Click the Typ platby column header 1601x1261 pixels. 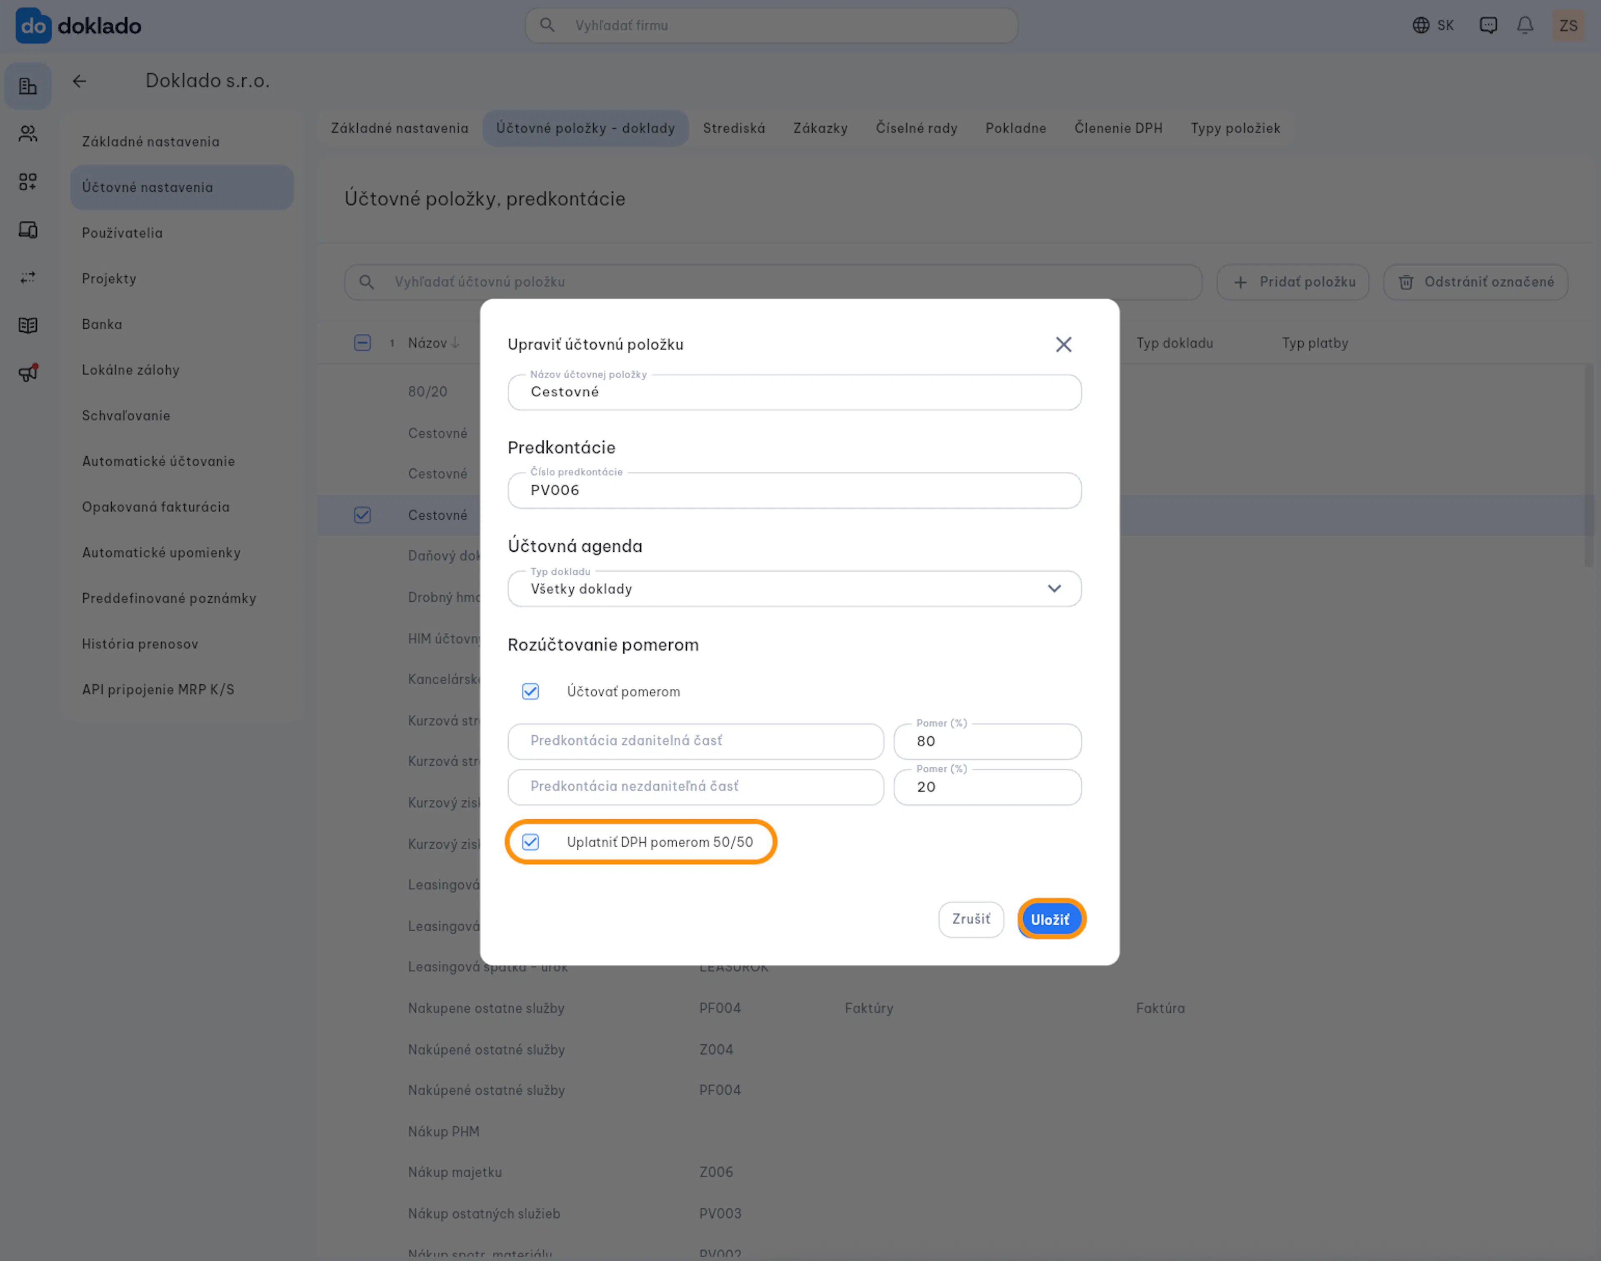(x=1315, y=343)
